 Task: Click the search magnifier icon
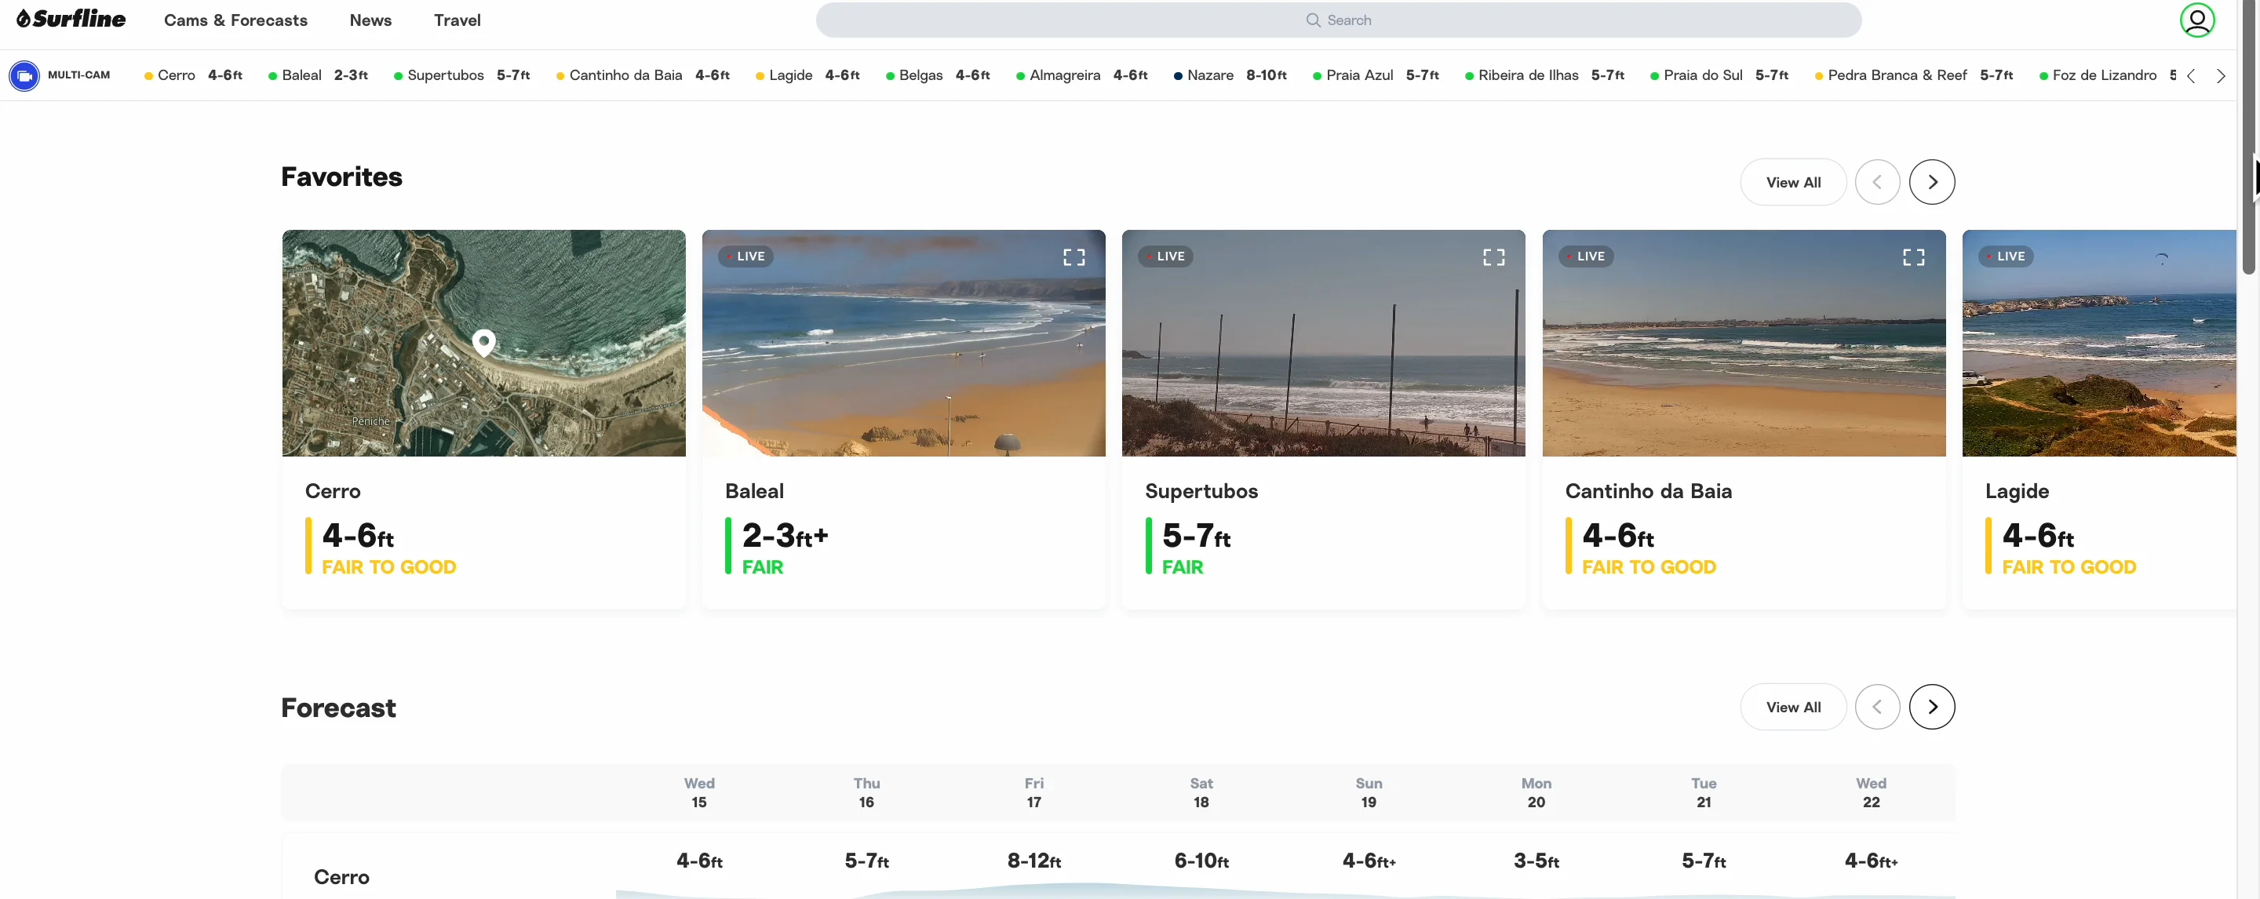(1313, 20)
